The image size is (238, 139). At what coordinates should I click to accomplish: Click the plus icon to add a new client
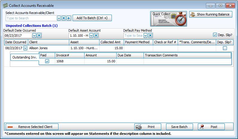[69, 18]
